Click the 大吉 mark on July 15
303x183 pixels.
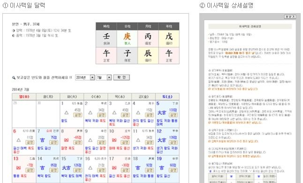pyautogui.click(x=66, y=168)
